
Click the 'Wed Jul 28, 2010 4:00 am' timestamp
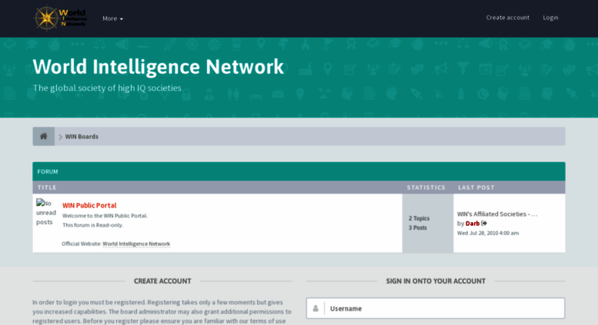coord(488,233)
